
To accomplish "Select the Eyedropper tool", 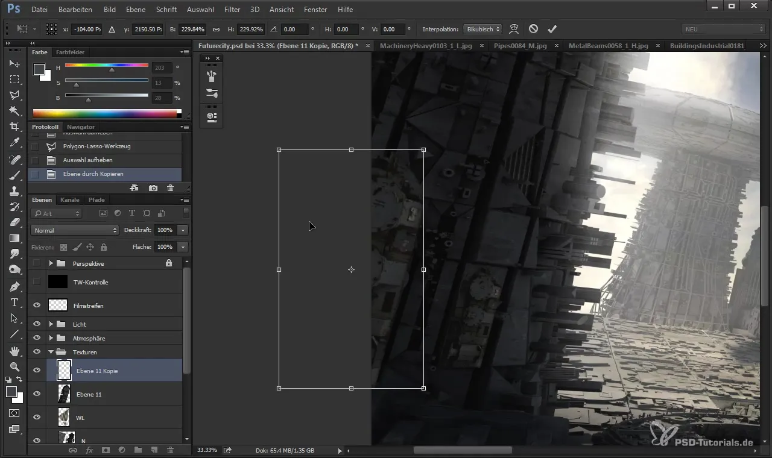I will [14, 143].
